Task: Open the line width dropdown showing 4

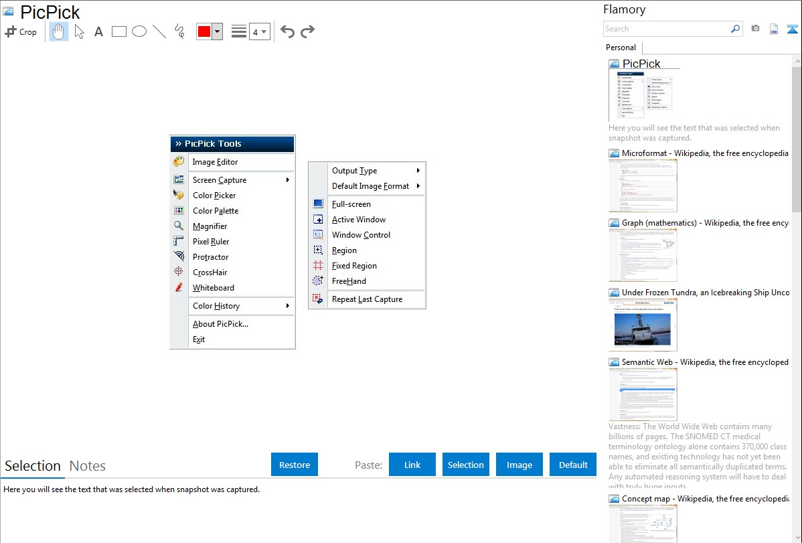Action: 260,31
